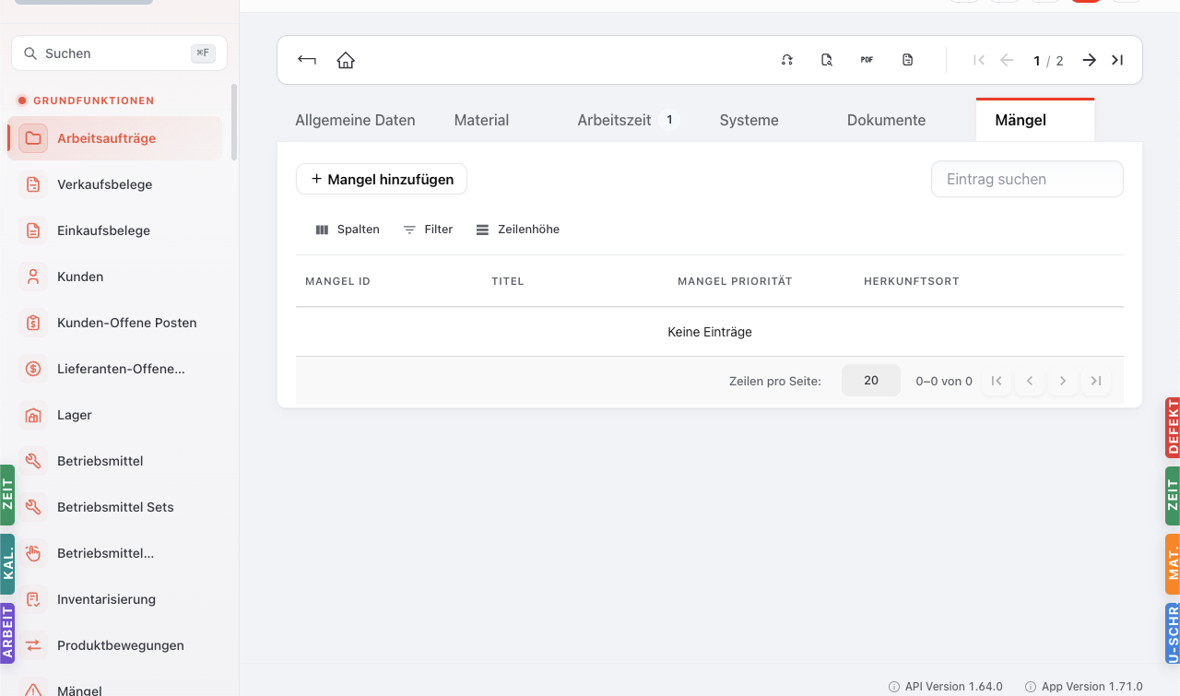Focus the Suchen sidebar search field
Viewport: 1180px width, 696px height.
pos(119,53)
